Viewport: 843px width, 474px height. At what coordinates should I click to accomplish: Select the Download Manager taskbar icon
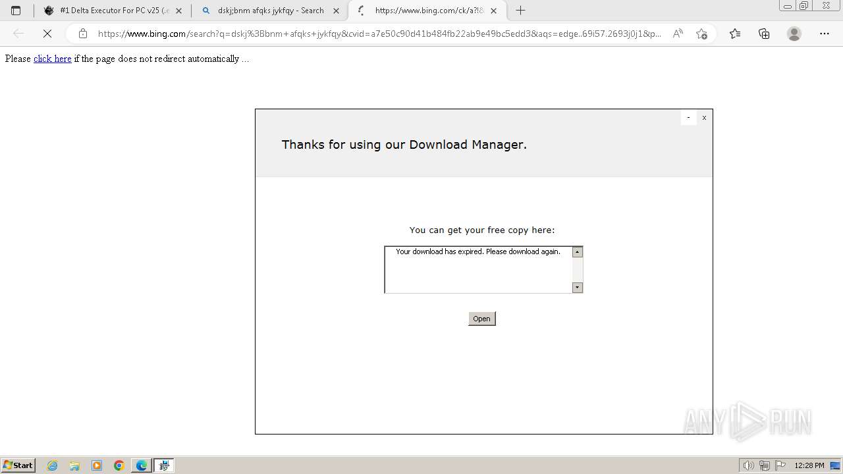[163, 465]
